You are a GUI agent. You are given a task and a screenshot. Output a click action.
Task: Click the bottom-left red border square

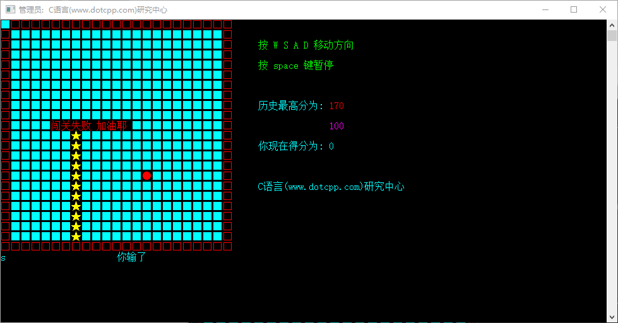(5, 246)
